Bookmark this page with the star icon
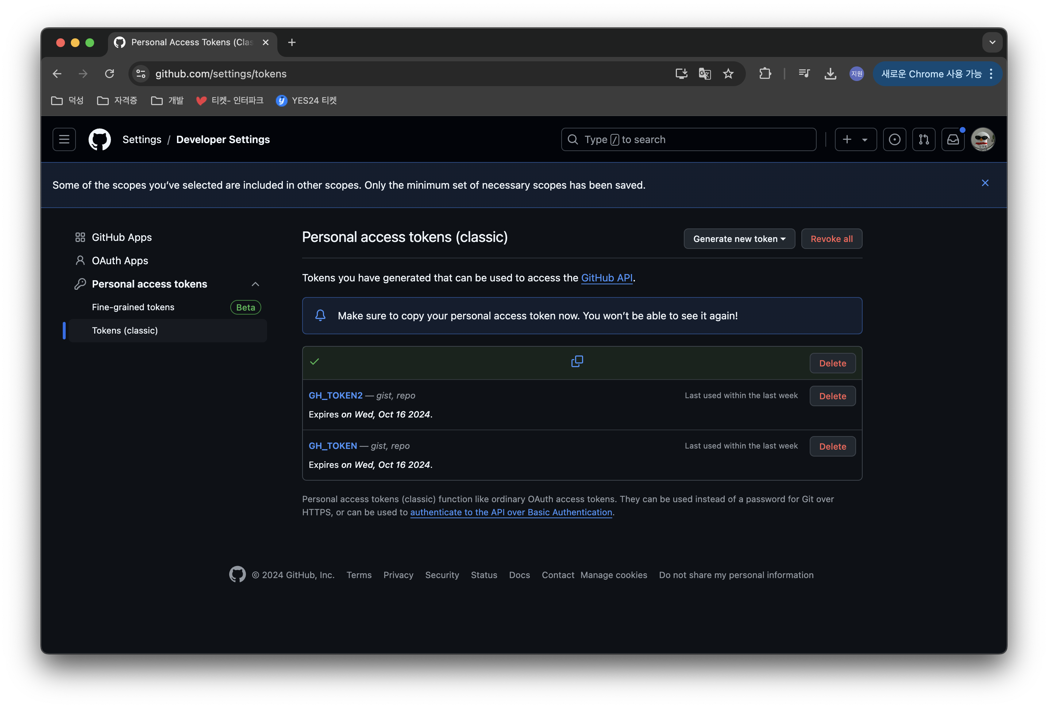Viewport: 1048px width, 708px height. click(x=728, y=73)
